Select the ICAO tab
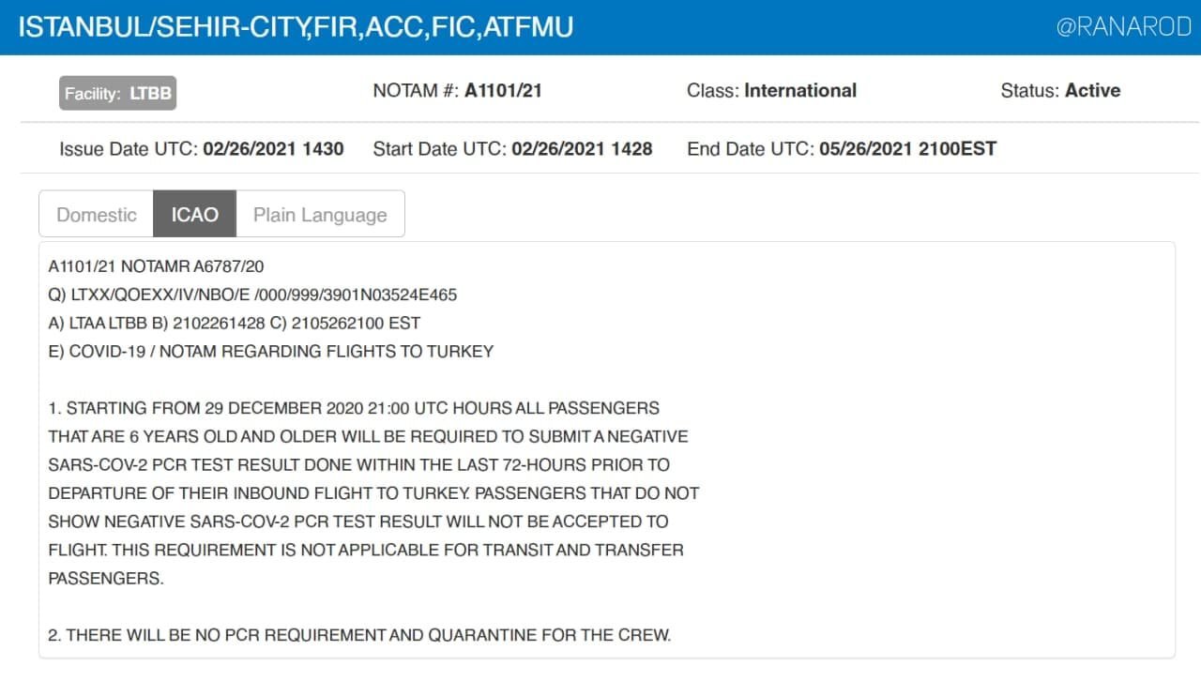Screen dimensions: 1201x696 pos(195,215)
